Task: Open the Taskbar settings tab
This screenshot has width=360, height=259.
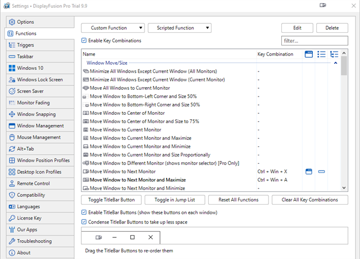Action: point(40,57)
